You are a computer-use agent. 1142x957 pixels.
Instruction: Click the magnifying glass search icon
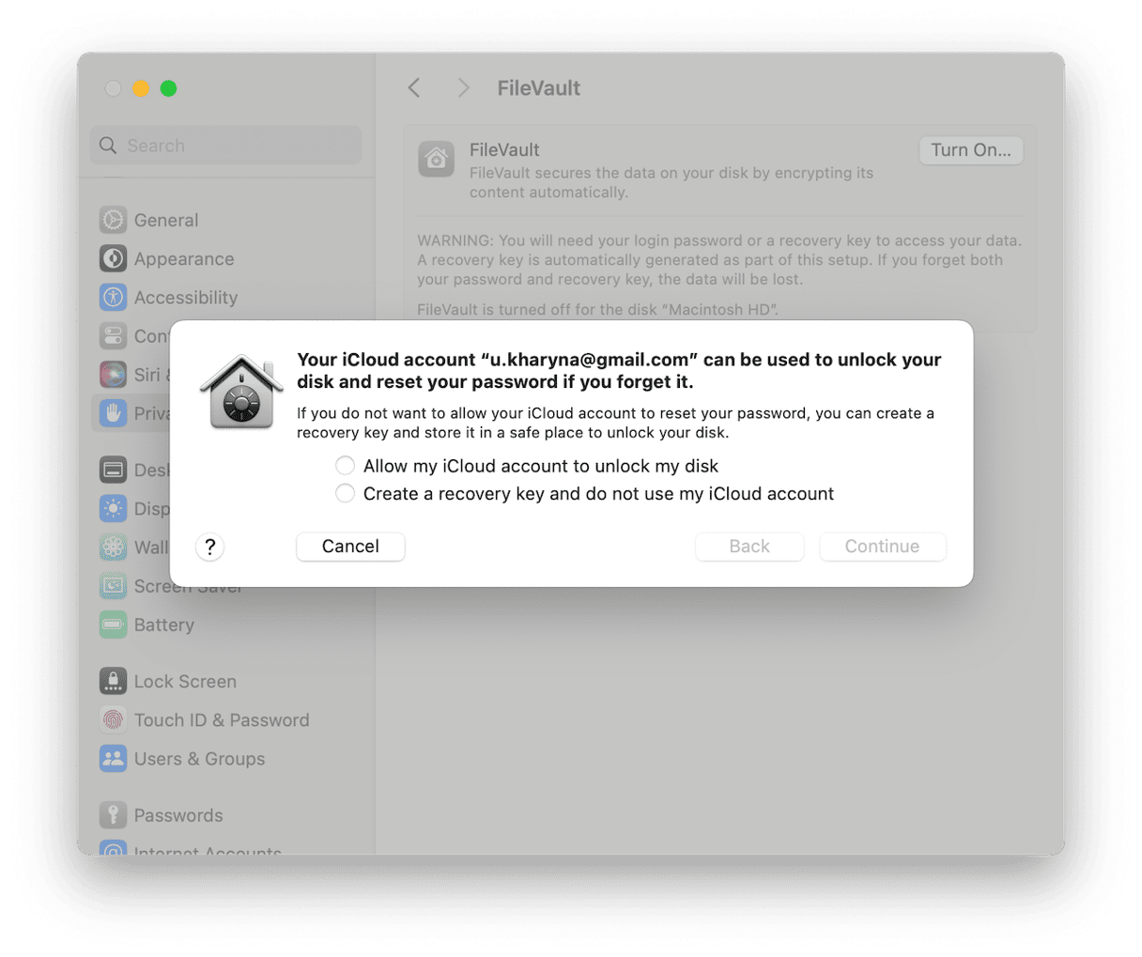tap(109, 146)
